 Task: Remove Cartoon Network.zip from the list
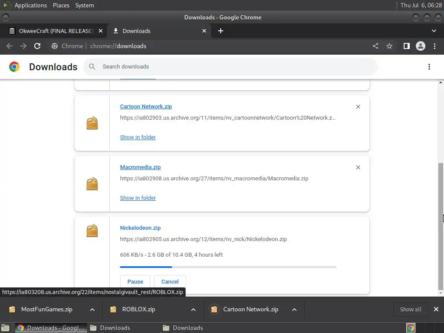click(x=358, y=107)
